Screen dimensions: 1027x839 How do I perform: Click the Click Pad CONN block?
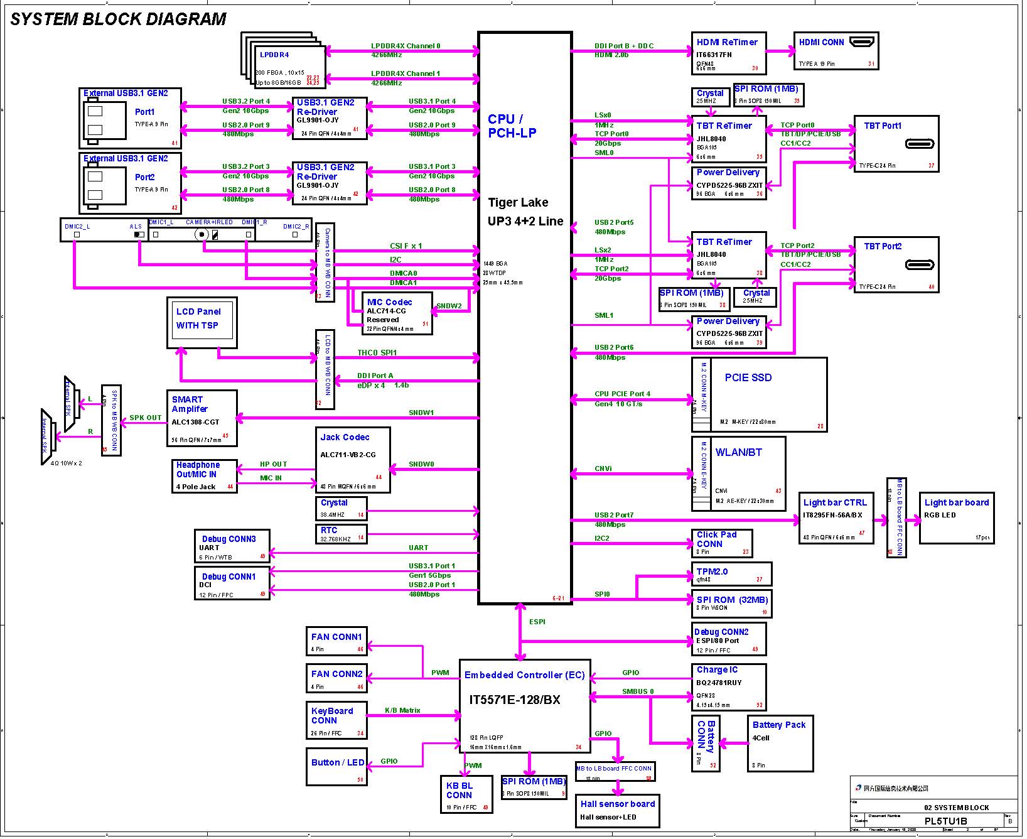pyautogui.click(x=722, y=544)
